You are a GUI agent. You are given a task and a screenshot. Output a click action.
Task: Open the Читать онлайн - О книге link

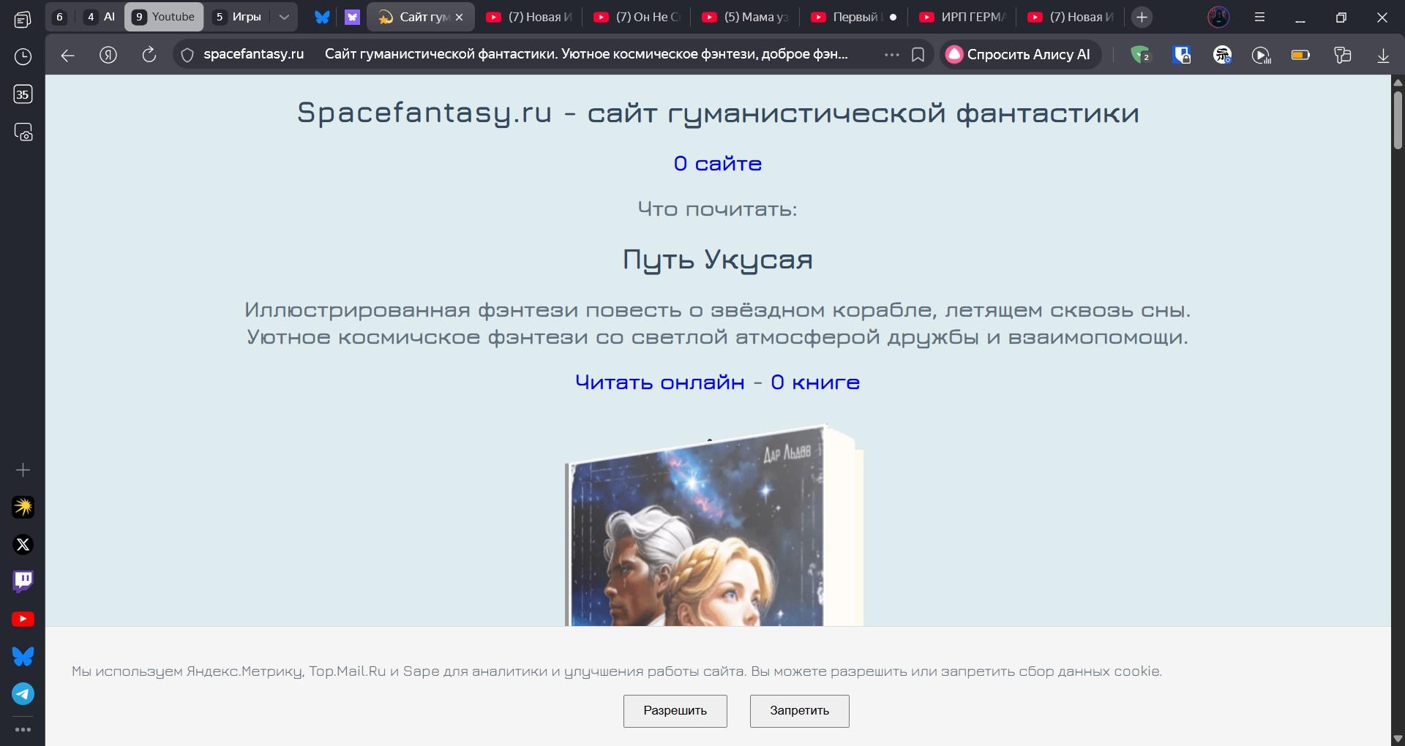point(717,383)
